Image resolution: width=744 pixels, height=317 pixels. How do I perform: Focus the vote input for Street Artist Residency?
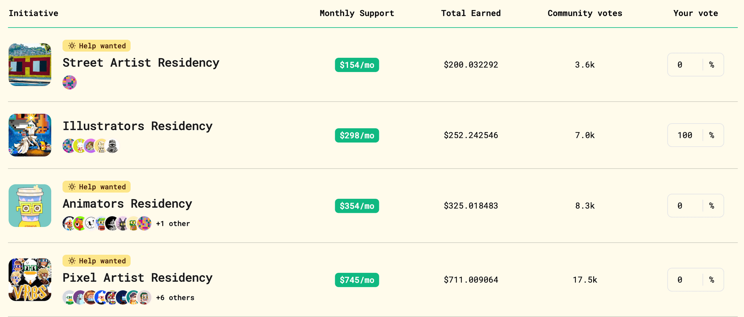pyautogui.click(x=684, y=65)
